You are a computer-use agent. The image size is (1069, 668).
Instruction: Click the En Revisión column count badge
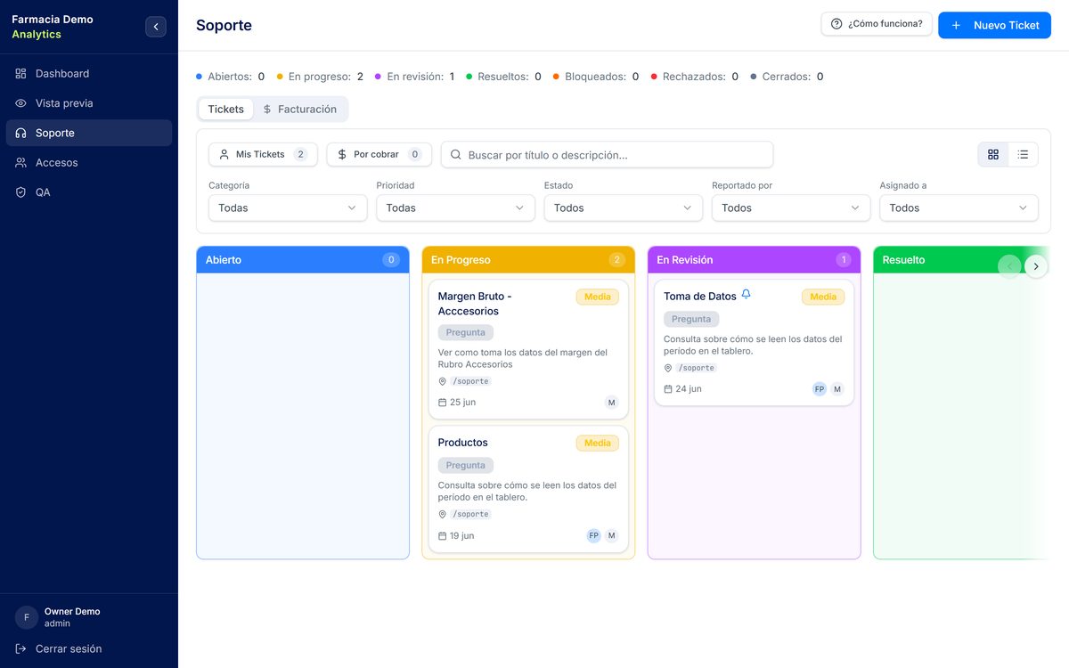(844, 260)
